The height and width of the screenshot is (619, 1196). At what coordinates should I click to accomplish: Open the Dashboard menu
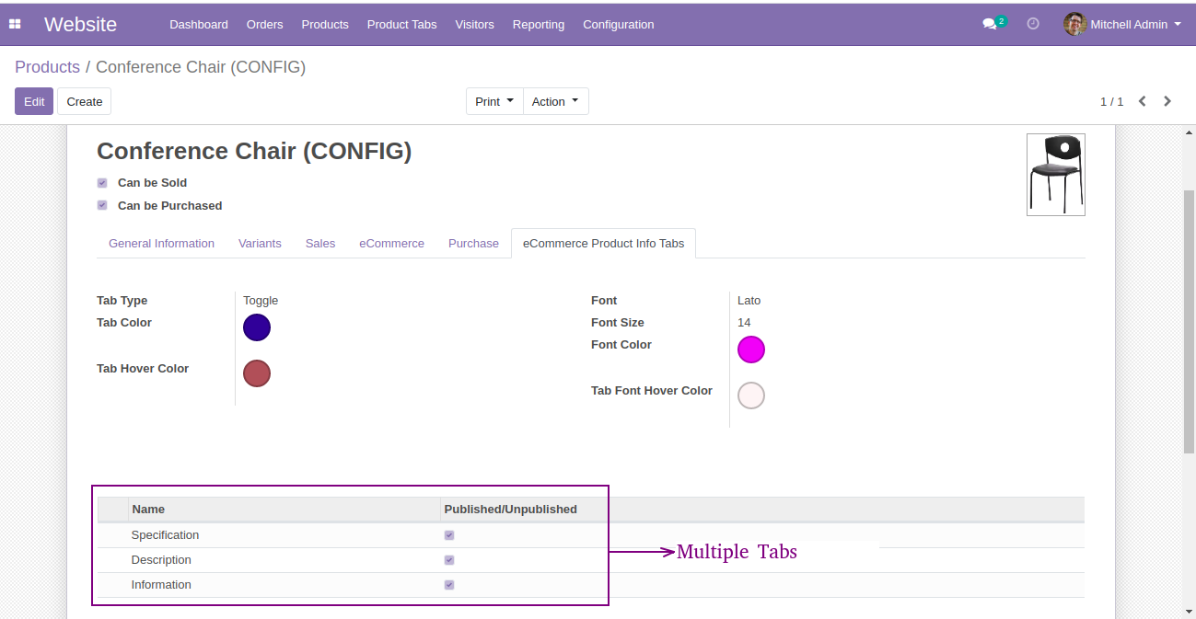pyautogui.click(x=199, y=25)
